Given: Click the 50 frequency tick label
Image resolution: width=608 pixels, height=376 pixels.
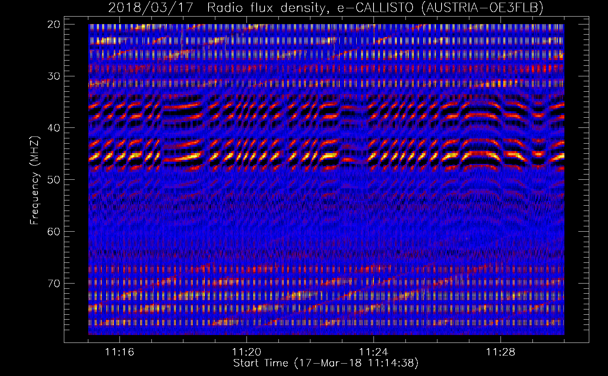Looking at the screenshot, I should (54, 179).
